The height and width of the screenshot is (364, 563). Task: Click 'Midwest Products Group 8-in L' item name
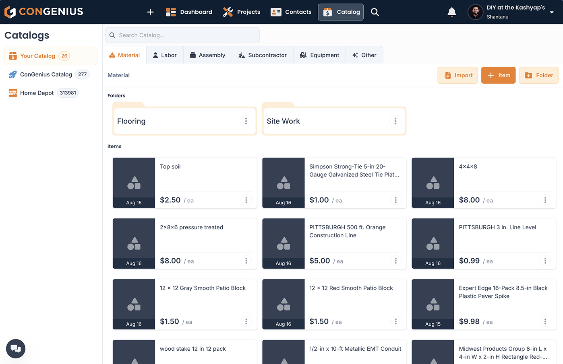[x=503, y=353]
